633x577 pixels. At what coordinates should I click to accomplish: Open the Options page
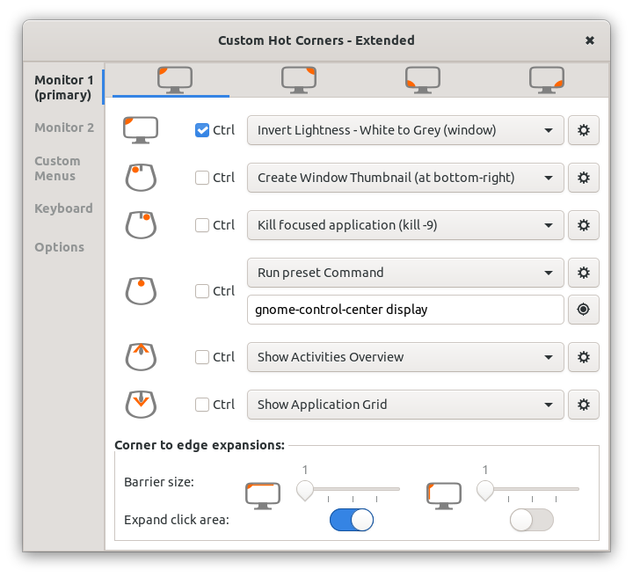[x=60, y=246]
